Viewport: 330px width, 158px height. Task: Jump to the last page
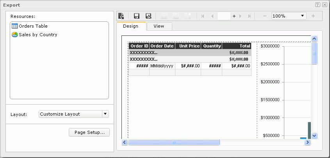coord(250,16)
